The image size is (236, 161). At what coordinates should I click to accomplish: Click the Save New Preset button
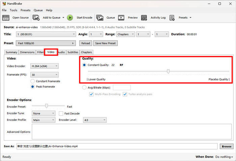click(x=105, y=43)
